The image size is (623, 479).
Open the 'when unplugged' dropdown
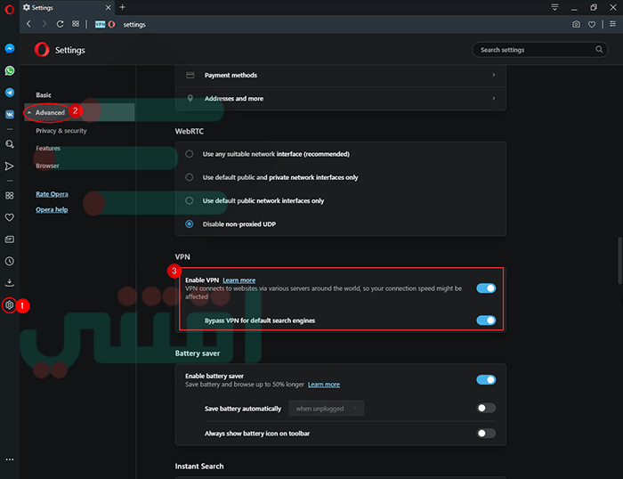coord(327,409)
